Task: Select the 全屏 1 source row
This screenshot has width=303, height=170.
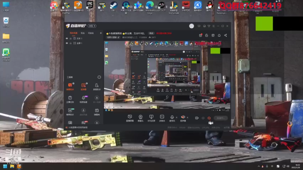Action: pyautogui.click(x=84, y=43)
